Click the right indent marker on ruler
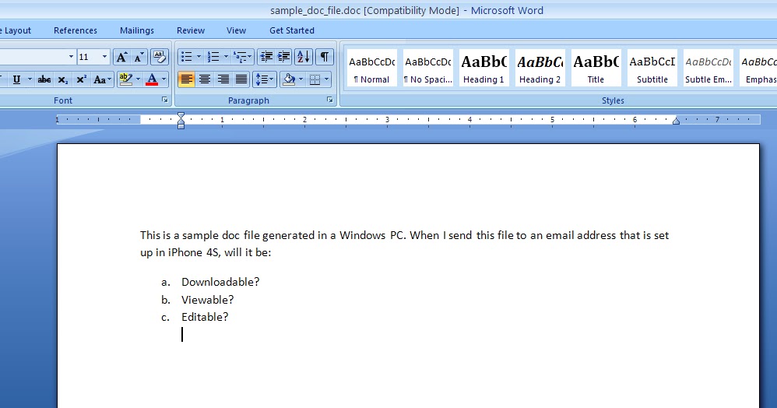This screenshot has height=408, width=777. [x=676, y=121]
